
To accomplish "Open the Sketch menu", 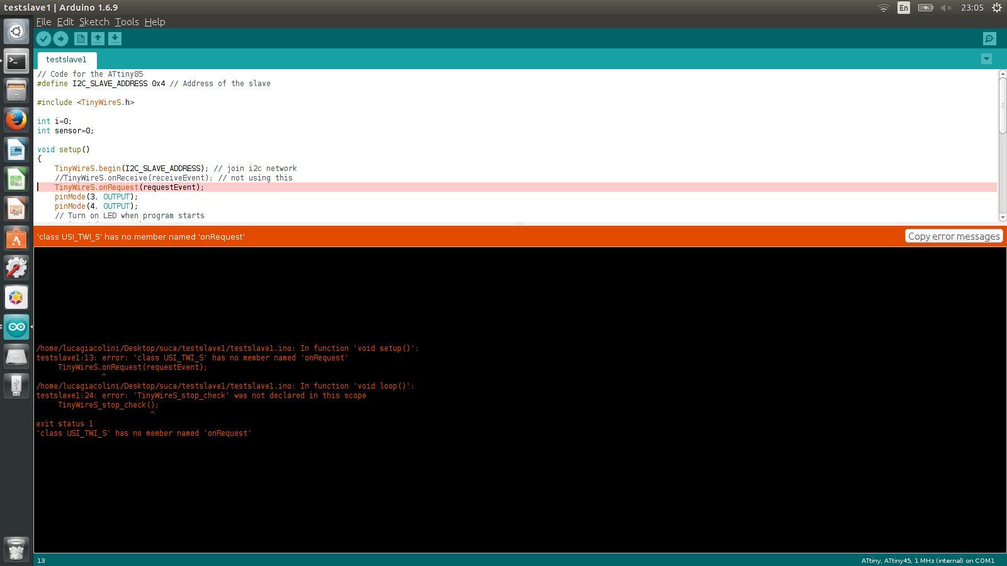I will [x=94, y=22].
